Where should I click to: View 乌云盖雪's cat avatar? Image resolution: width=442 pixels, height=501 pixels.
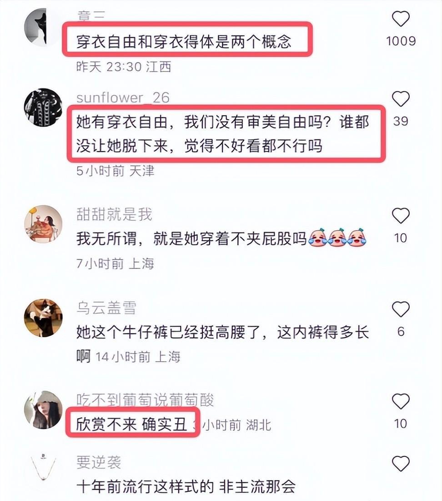pos(43,318)
